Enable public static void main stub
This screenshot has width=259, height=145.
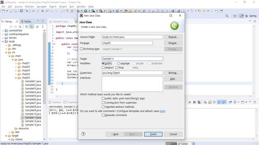pyautogui.click(x=103, y=98)
